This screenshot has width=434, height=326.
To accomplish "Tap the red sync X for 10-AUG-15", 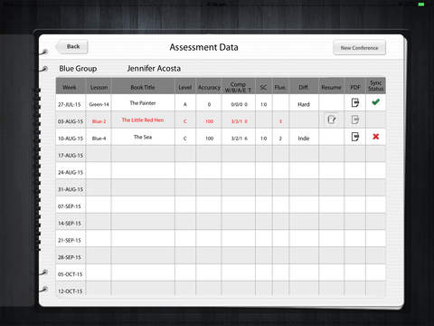I will click(375, 137).
